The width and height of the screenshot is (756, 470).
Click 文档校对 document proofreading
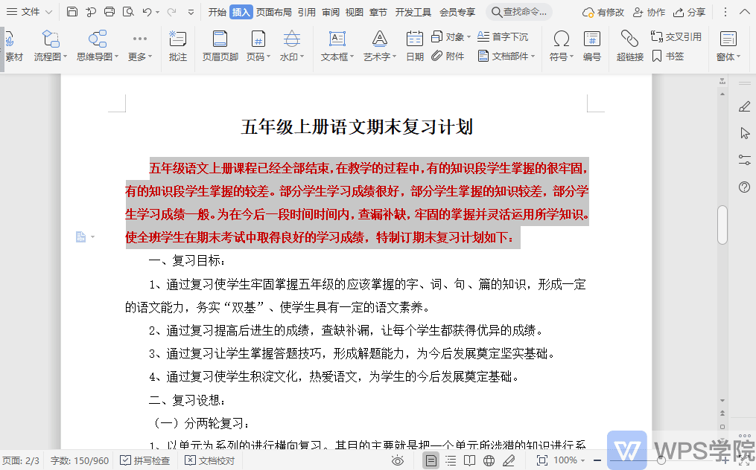[x=210, y=461]
